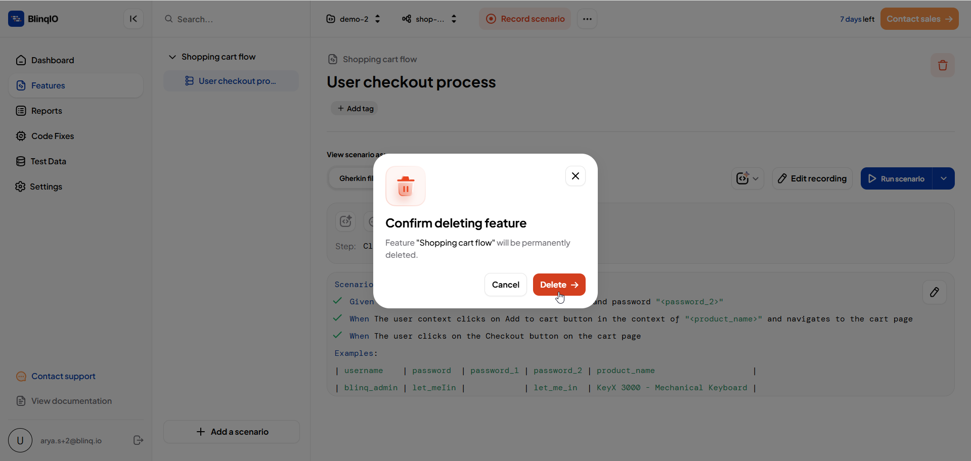
Task: Open the AI code dropdown button
Action: tap(747, 178)
